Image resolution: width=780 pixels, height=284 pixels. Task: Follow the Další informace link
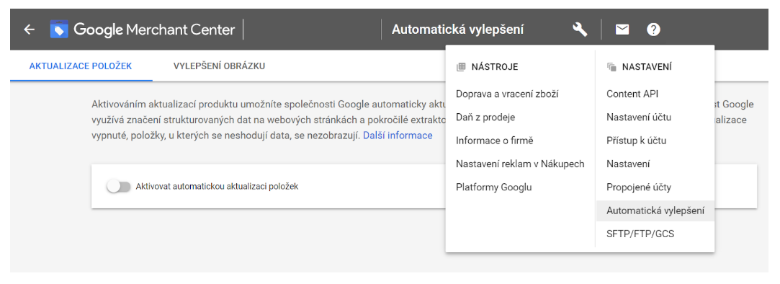point(398,136)
